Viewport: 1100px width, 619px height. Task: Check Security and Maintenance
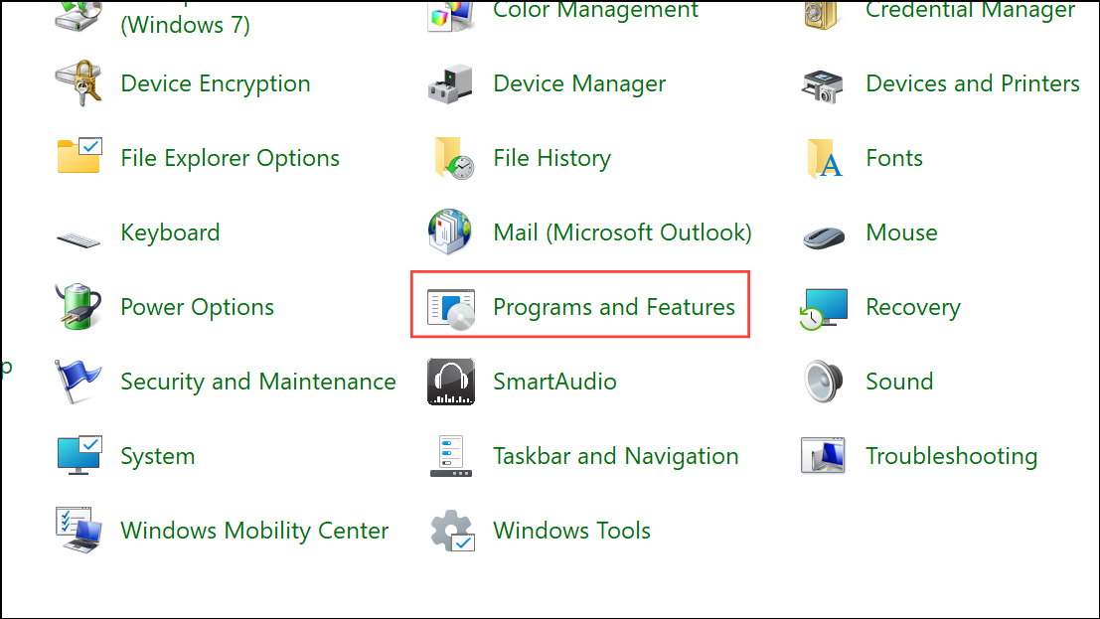point(257,382)
